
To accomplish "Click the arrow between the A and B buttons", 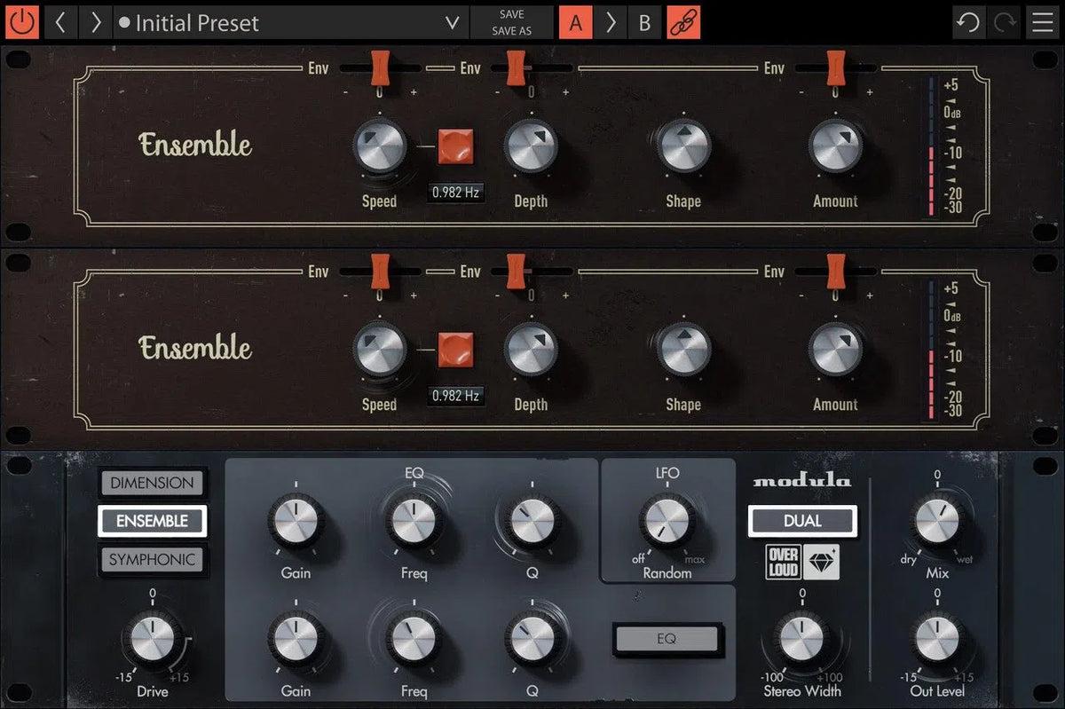I will click(611, 22).
